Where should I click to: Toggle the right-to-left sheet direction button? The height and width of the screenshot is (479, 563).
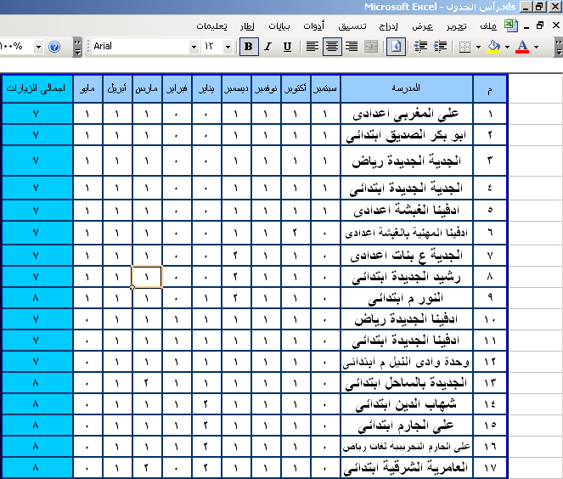[x=397, y=46]
